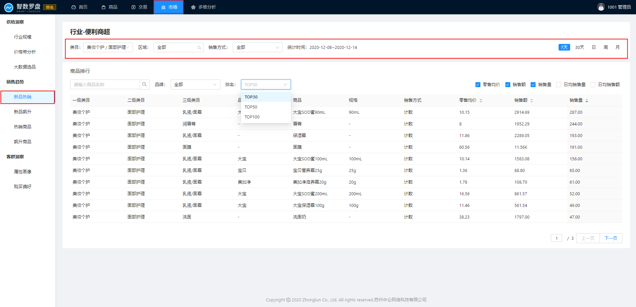The height and width of the screenshot is (307, 636).
Task: Sort table by 销售量 column arrows
Action: (x=586, y=100)
